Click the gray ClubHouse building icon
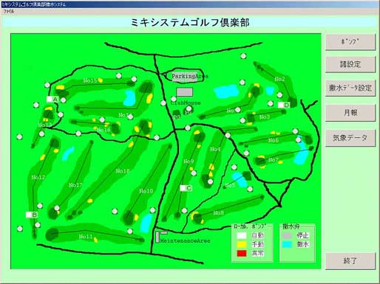Viewport: 380px width, 284px height. pyautogui.click(x=185, y=92)
